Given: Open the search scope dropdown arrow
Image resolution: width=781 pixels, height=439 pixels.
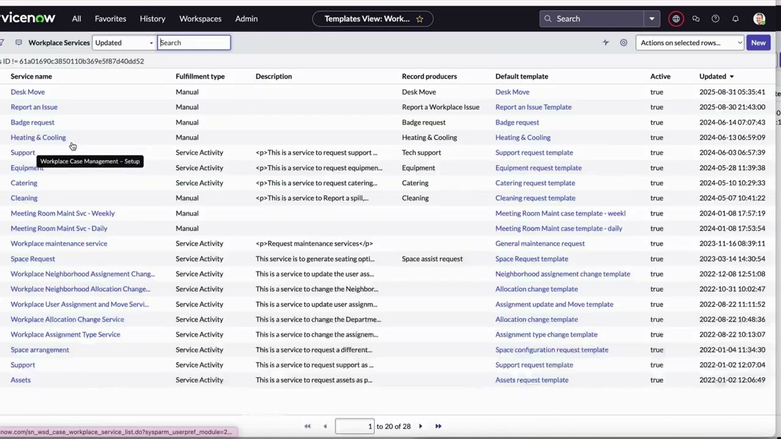Looking at the screenshot, I should pos(652,18).
